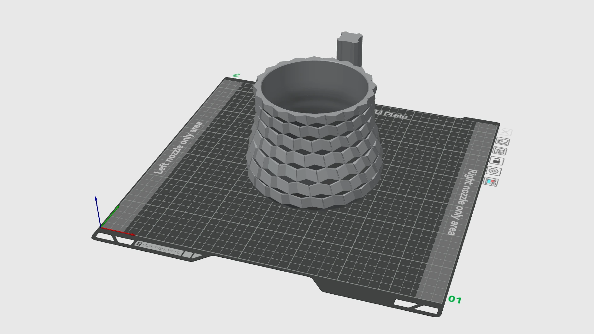Open filament nozzle mapping settings icon
594x334 pixels.
(491, 182)
